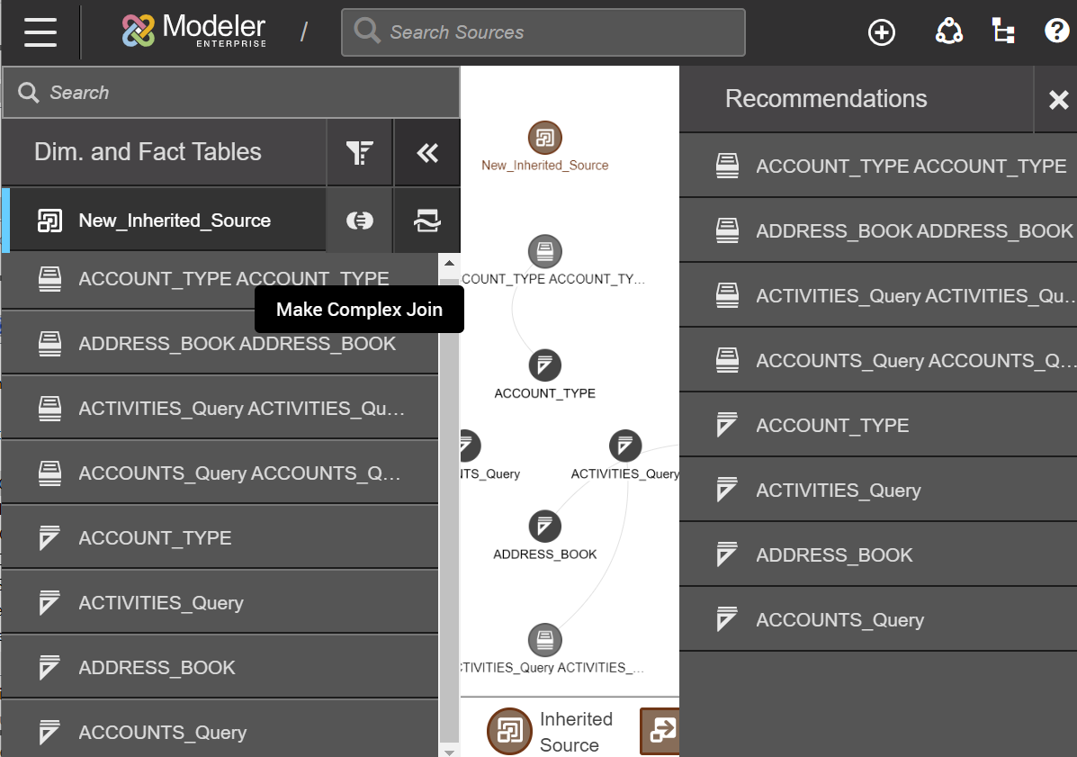Viewport: 1077px width, 757px height.
Task: Open the network diagram icon in header
Action: 948,32
